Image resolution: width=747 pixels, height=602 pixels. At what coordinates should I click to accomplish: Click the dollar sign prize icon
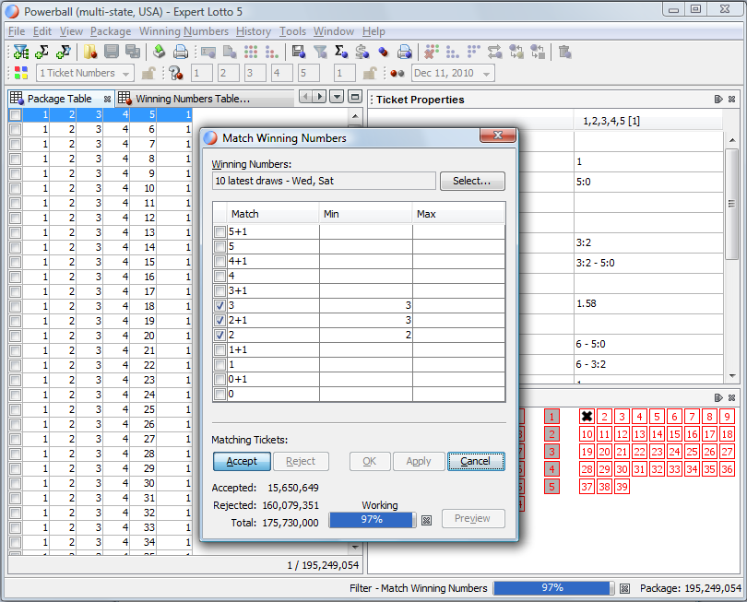coord(362,52)
